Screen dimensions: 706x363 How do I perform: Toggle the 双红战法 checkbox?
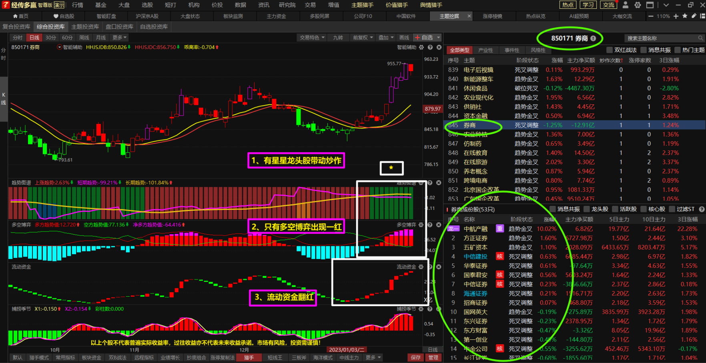pyautogui.click(x=610, y=50)
